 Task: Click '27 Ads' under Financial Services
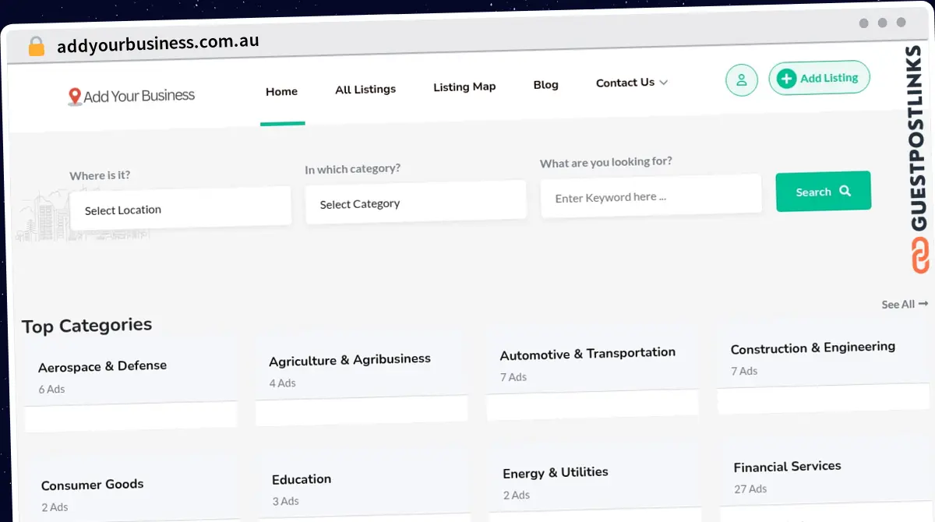pos(750,489)
